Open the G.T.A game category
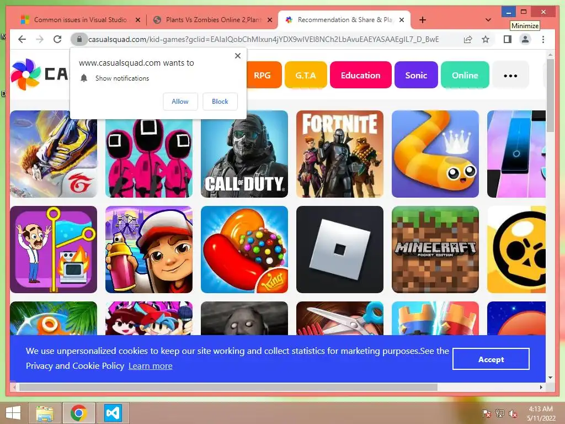 pos(306,75)
